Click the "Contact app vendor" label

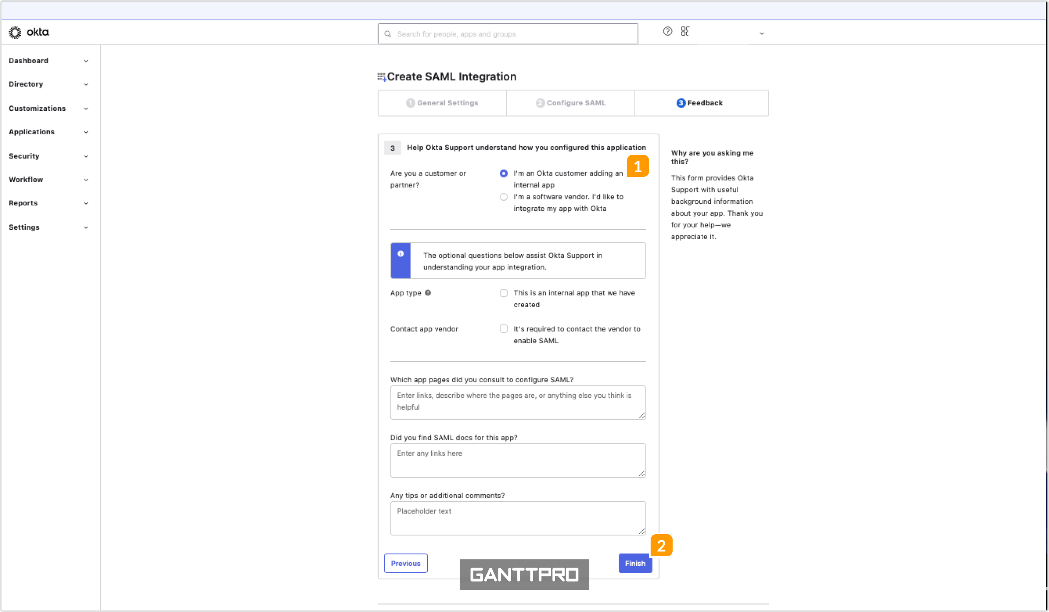click(424, 329)
